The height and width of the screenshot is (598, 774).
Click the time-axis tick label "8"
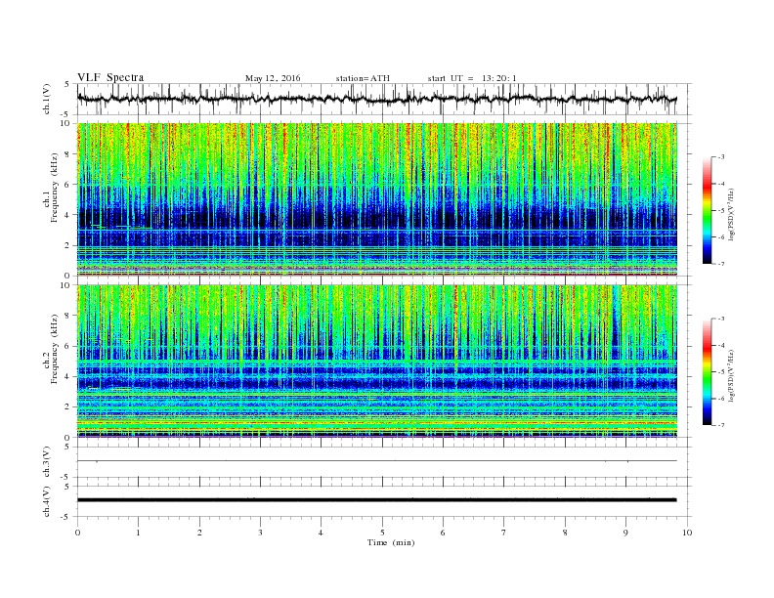[x=565, y=533]
